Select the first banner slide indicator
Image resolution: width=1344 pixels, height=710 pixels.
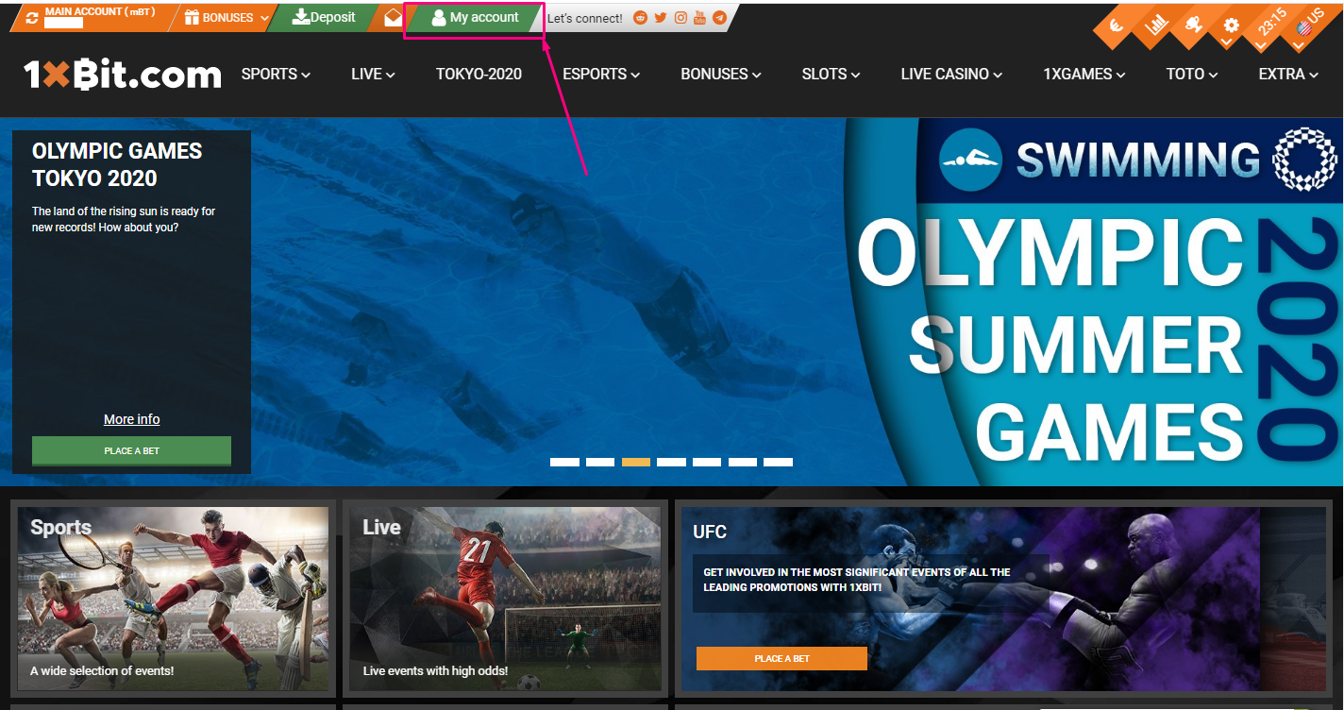[564, 462]
